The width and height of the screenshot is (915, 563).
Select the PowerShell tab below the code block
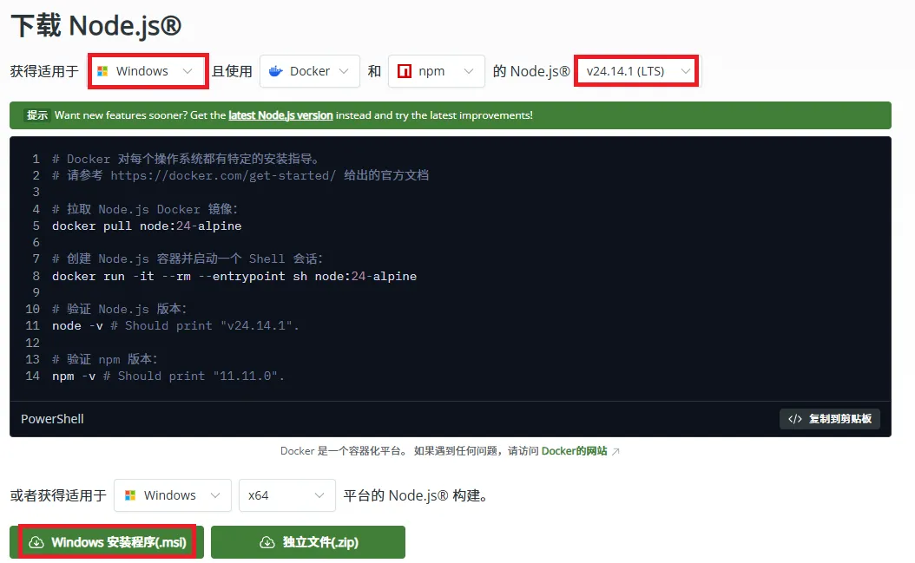coord(52,419)
